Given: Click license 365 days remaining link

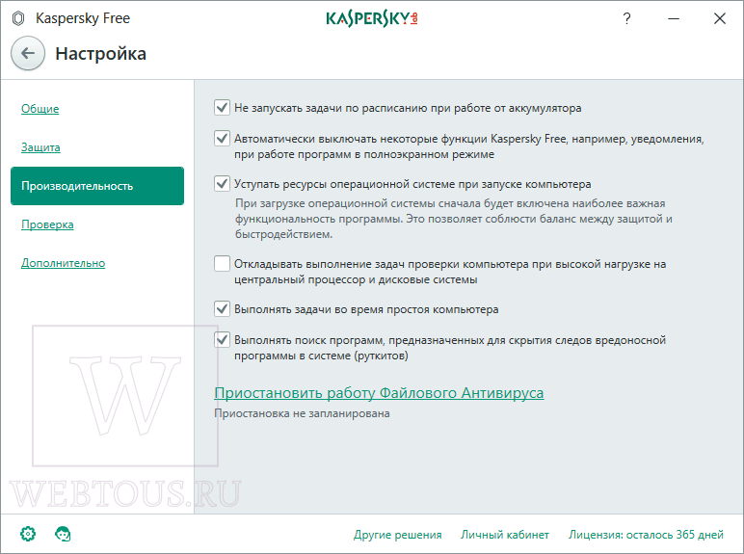Looking at the screenshot, I should tap(647, 535).
